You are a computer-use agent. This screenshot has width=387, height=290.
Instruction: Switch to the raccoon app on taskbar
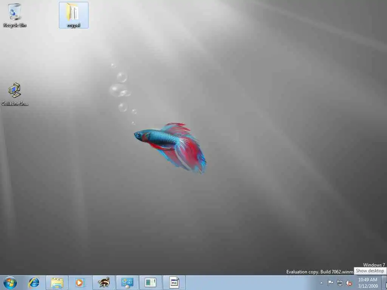tap(104, 282)
